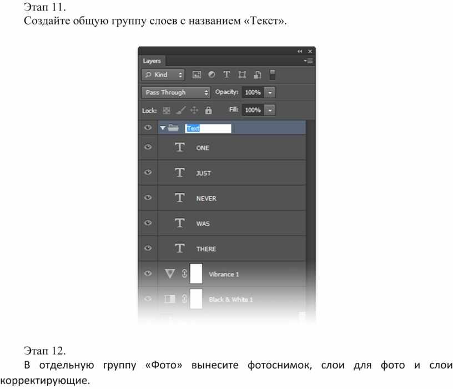Hide the NEVER text layer
This screenshot has width=453, height=389.
(148, 197)
